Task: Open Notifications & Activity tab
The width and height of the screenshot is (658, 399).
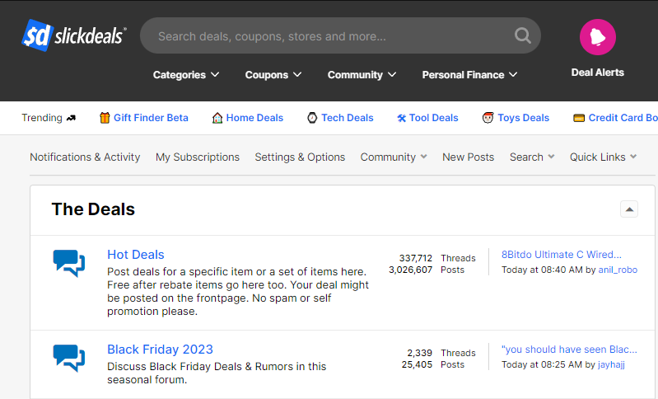Action: [x=85, y=157]
